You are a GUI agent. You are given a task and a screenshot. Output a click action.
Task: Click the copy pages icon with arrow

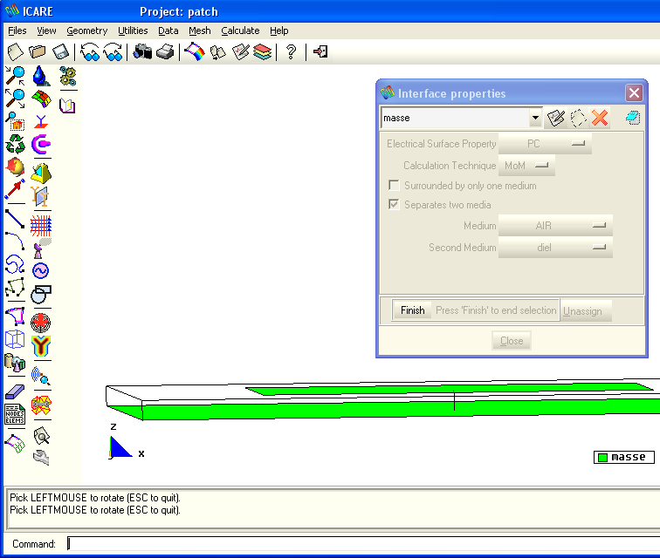pos(217,52)
